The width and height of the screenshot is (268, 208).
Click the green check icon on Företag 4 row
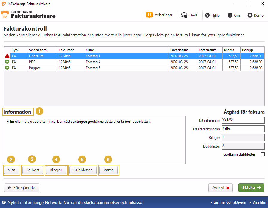[7, 62]
